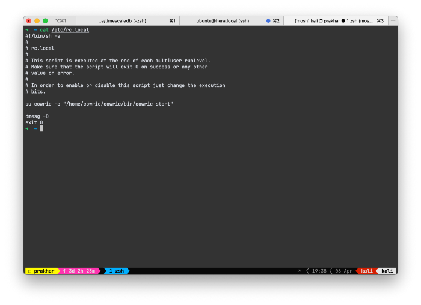Click the uptime 3d 2h 23m segment
Image resolution: width=421 pixels, height=305 pixels.
pyautogui.click(x=79, y=271)
